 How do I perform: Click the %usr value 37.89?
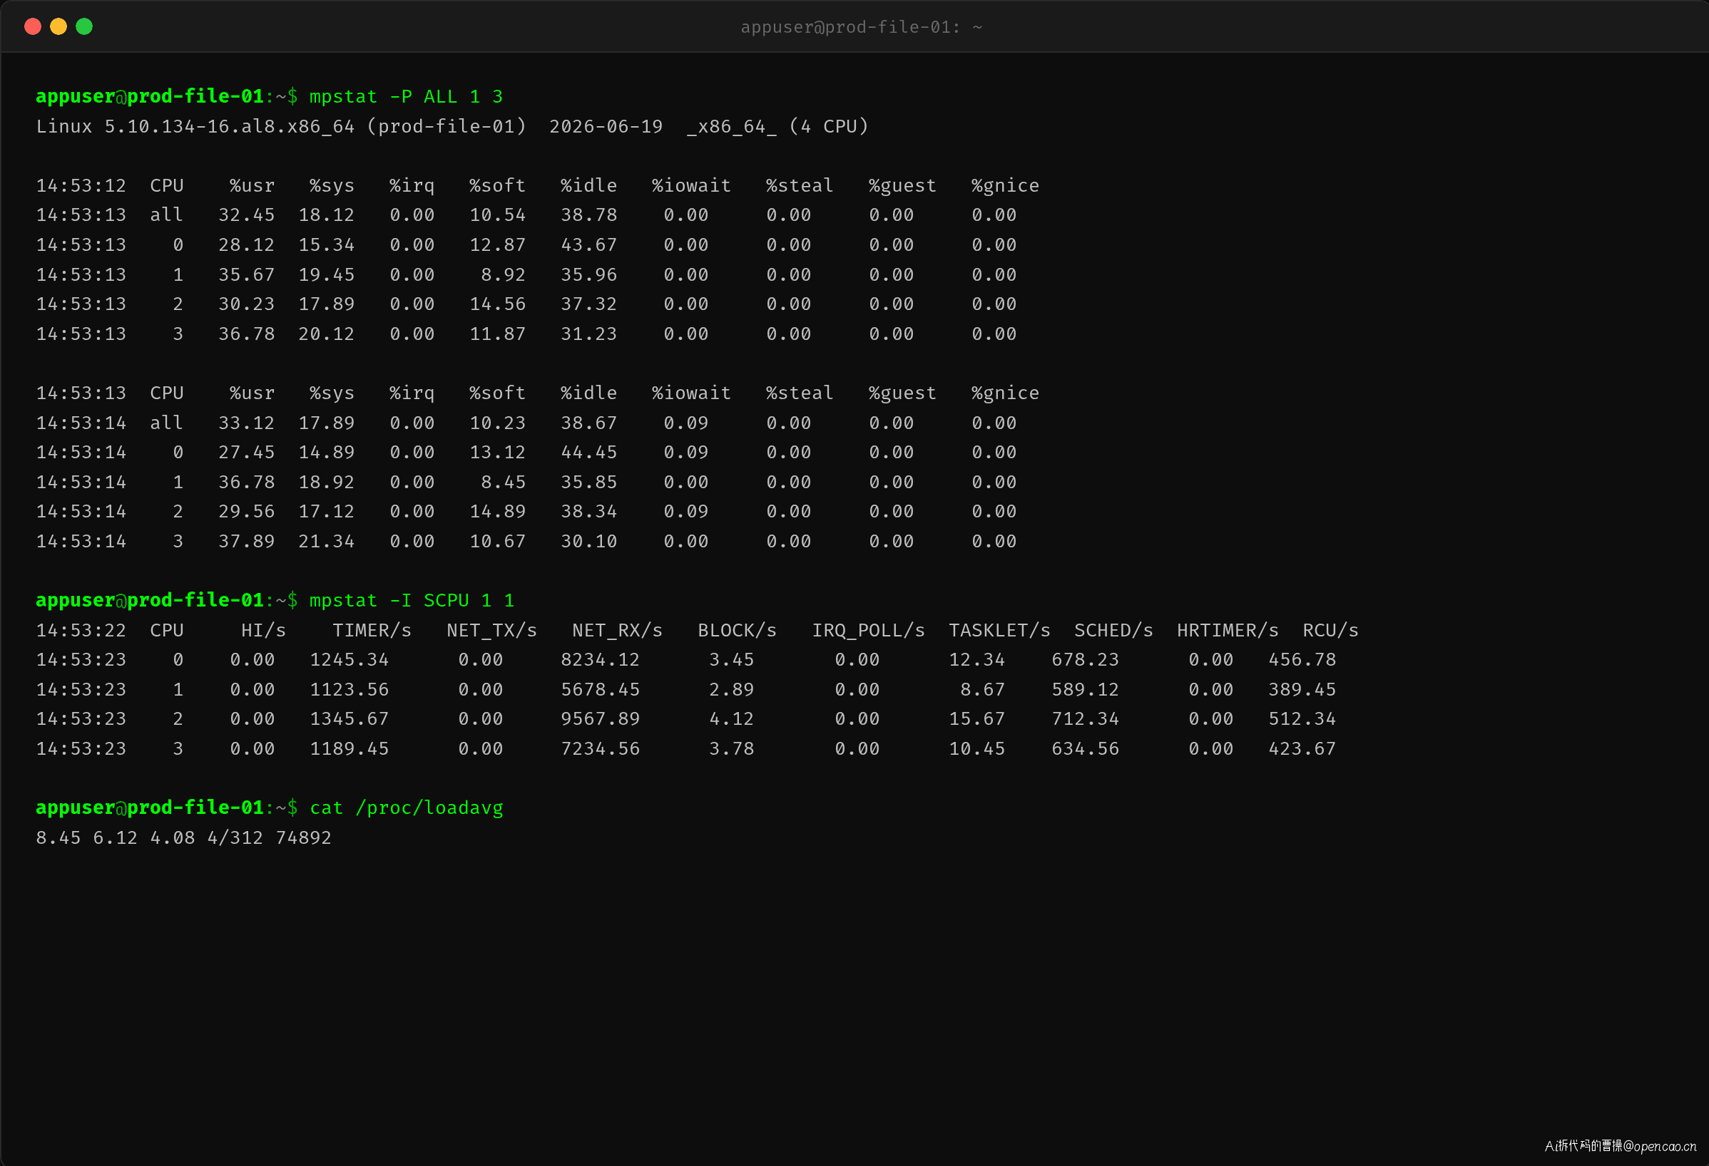(x=246, y=542)
